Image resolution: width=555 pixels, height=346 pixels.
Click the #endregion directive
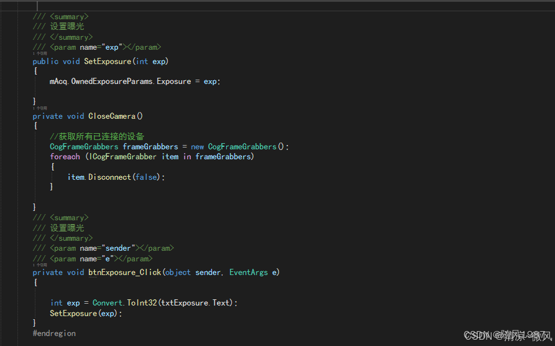(x=54, y=333)
